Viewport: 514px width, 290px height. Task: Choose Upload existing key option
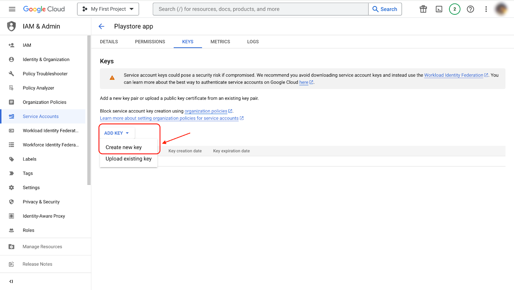[128, 159]
